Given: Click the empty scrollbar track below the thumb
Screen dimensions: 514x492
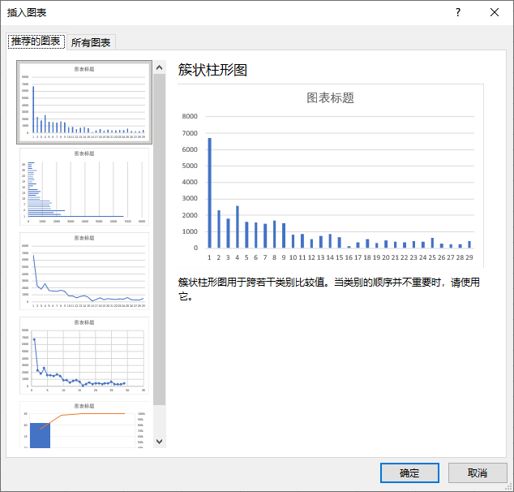Looking at the screenshot, I should (x=159, y=418).
